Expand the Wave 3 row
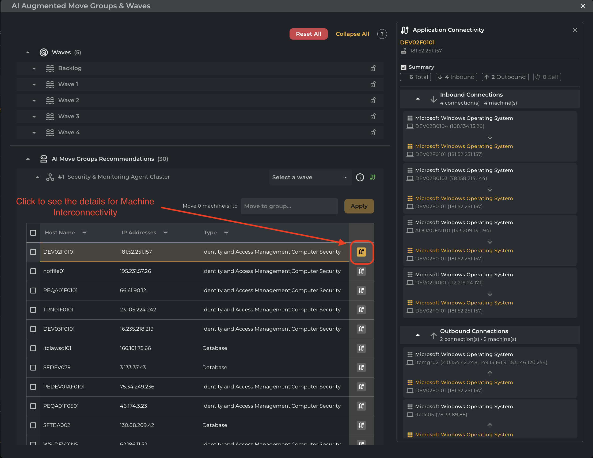The height and width of the screenshot is (458, 593). (x=34, y=116)
